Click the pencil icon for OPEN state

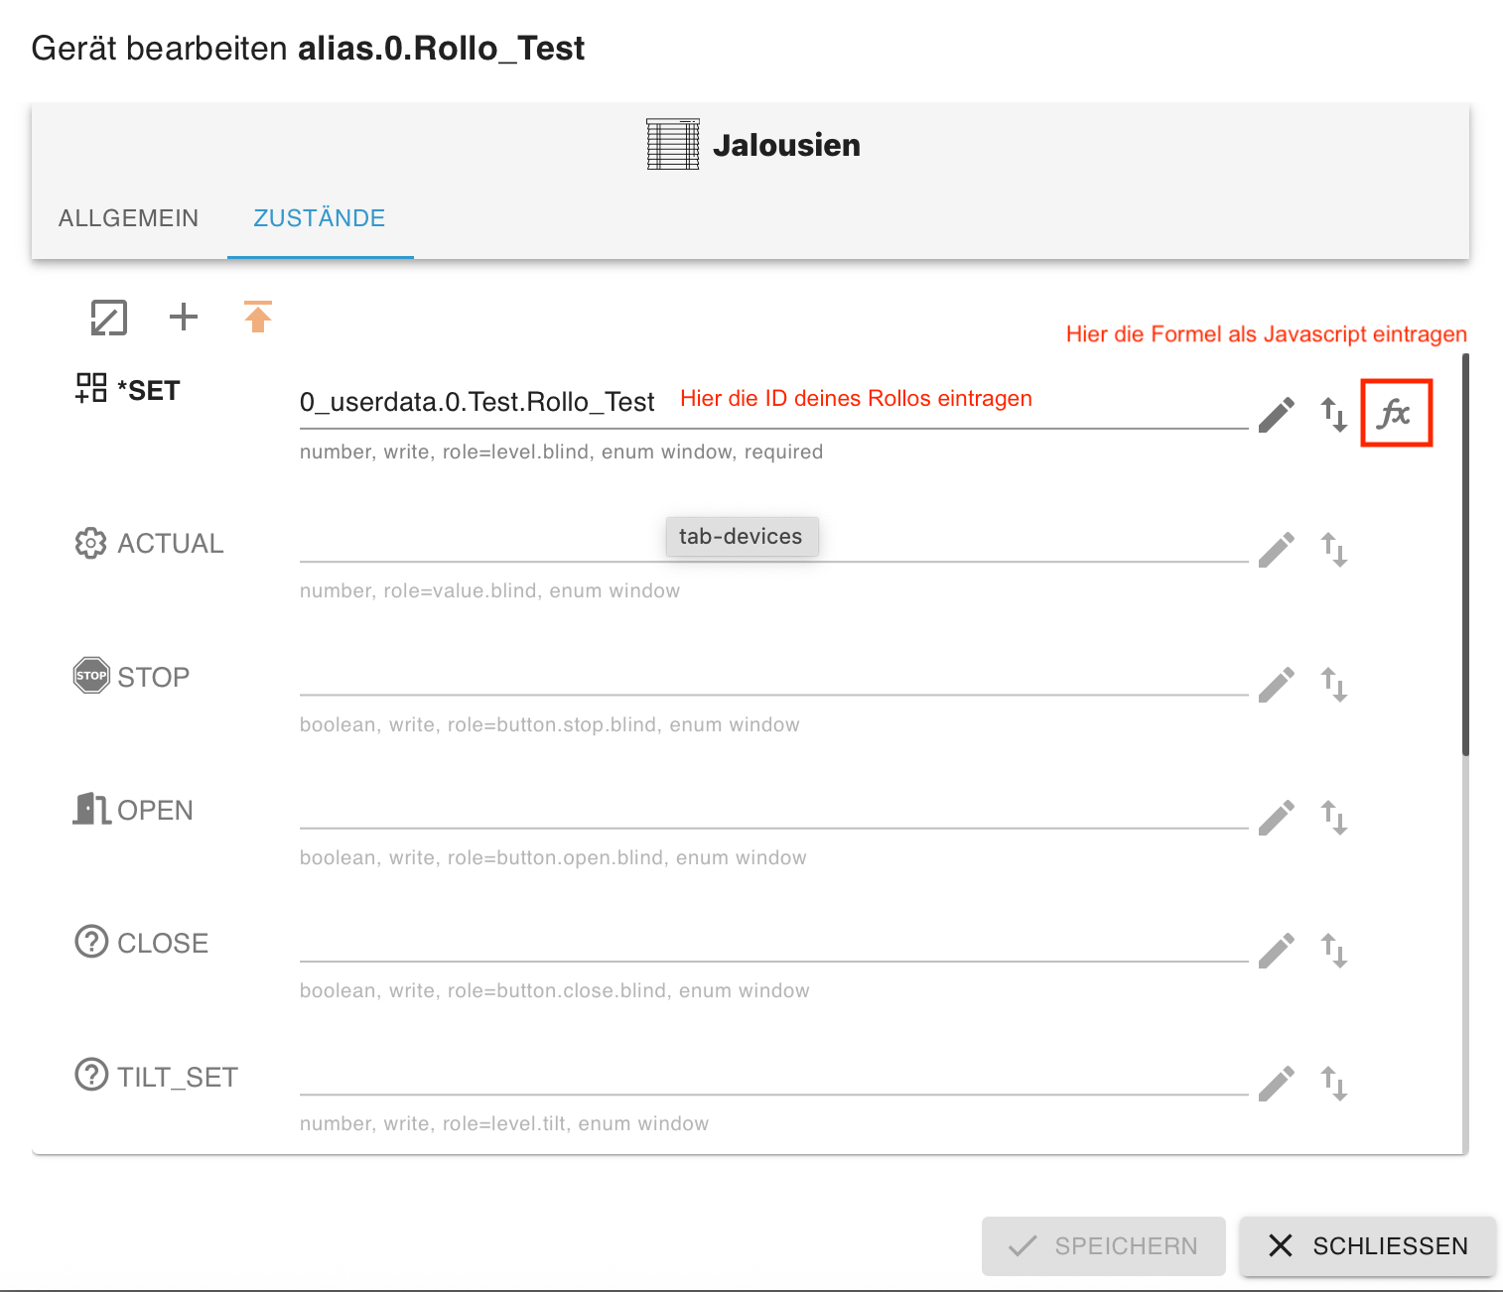(1277, 818)
